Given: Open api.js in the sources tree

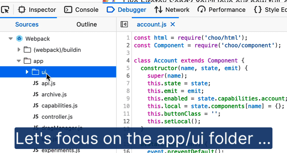Looking at the screenshot, I should 48,83.
